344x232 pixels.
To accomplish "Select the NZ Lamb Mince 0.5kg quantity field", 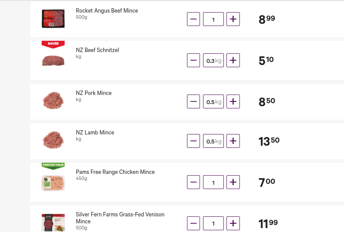I will 213,141.
